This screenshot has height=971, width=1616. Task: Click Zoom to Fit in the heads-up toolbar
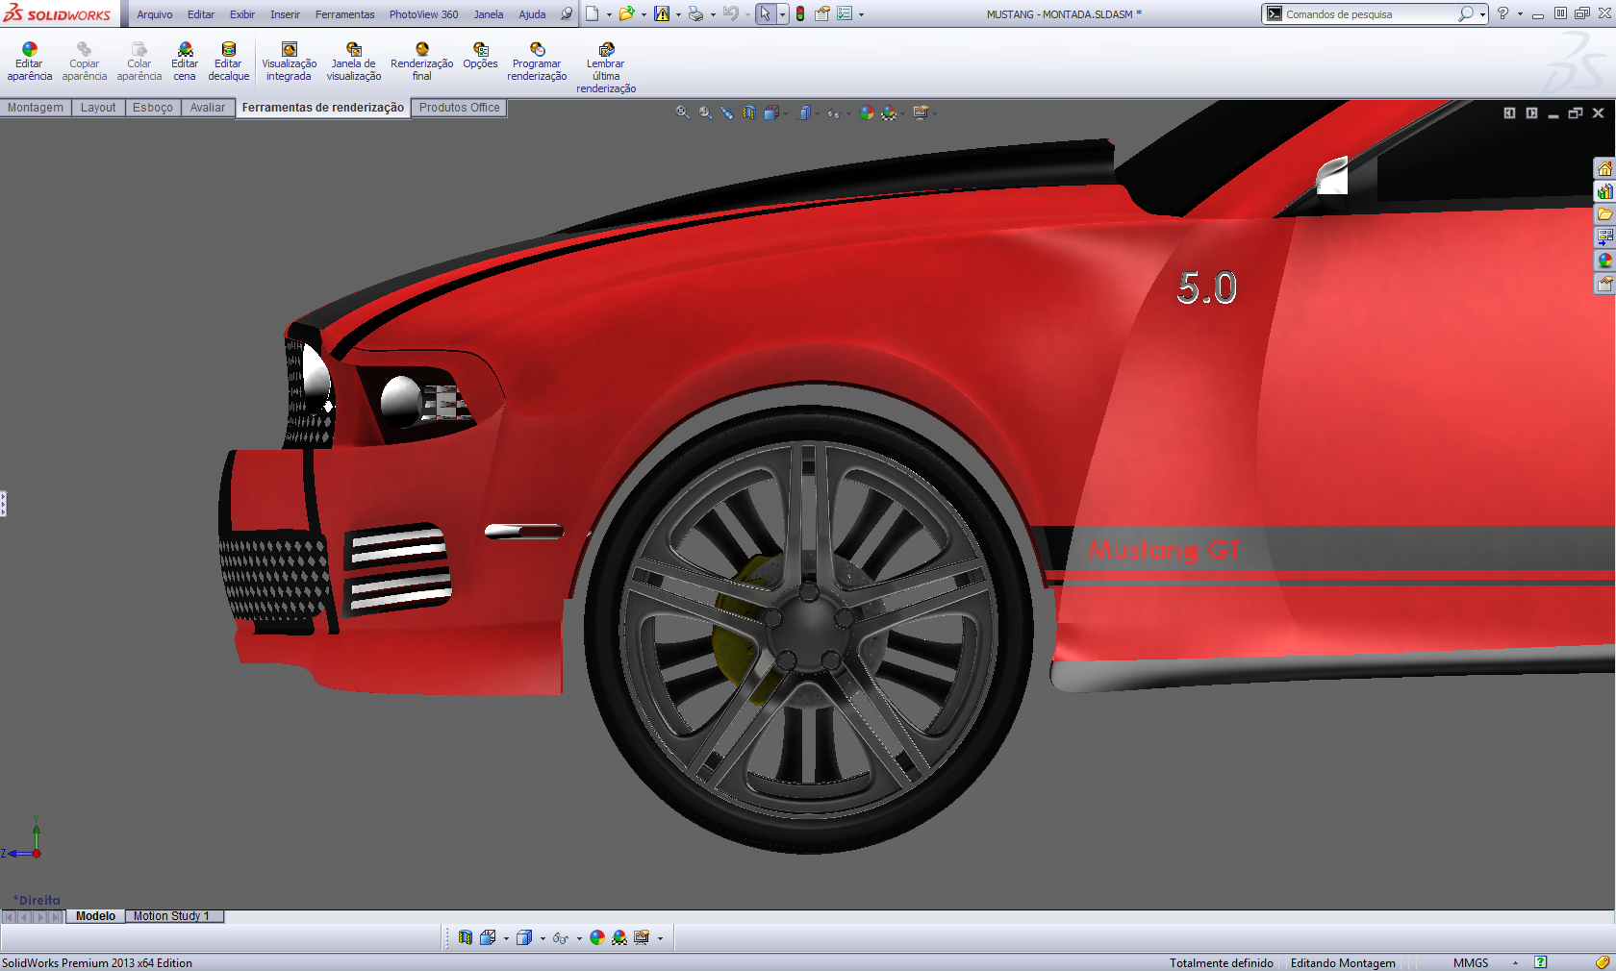[x=683, y=112]
